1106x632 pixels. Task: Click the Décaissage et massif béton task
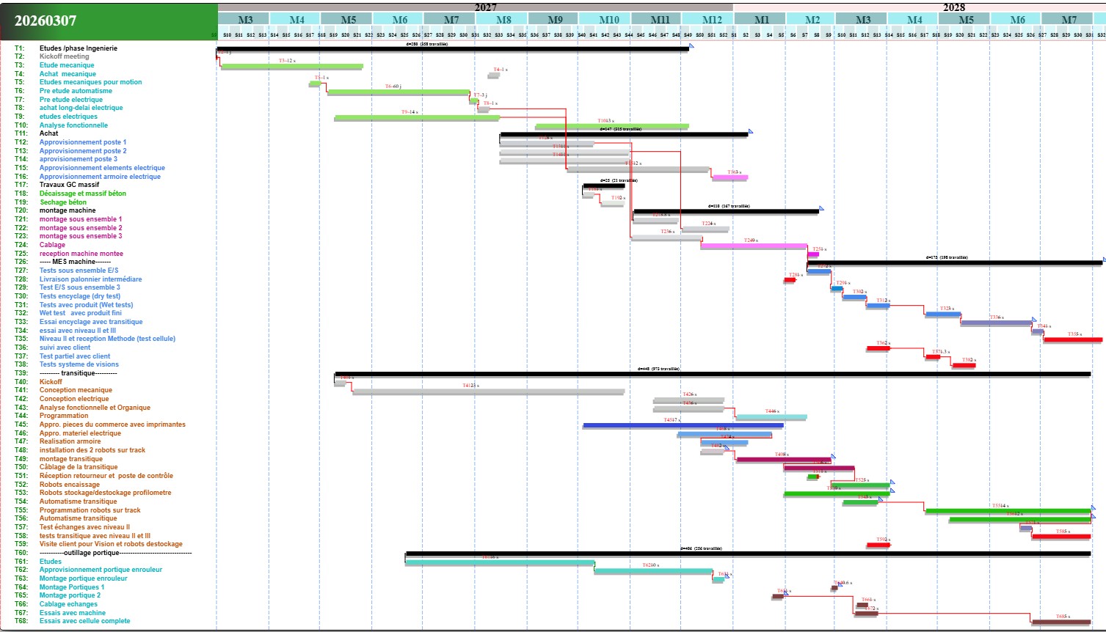(x=82, y=194)
